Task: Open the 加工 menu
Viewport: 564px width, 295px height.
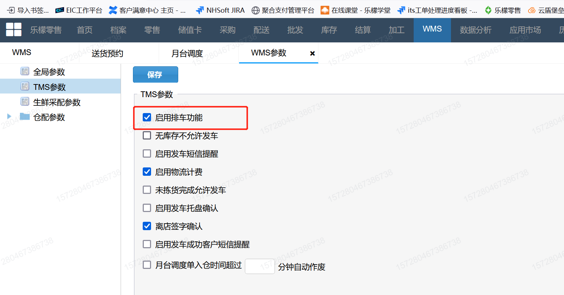Action: point(397,30)
